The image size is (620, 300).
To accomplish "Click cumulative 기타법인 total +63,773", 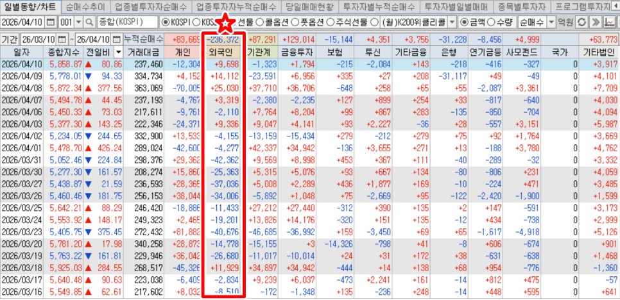I will [599, 40].
